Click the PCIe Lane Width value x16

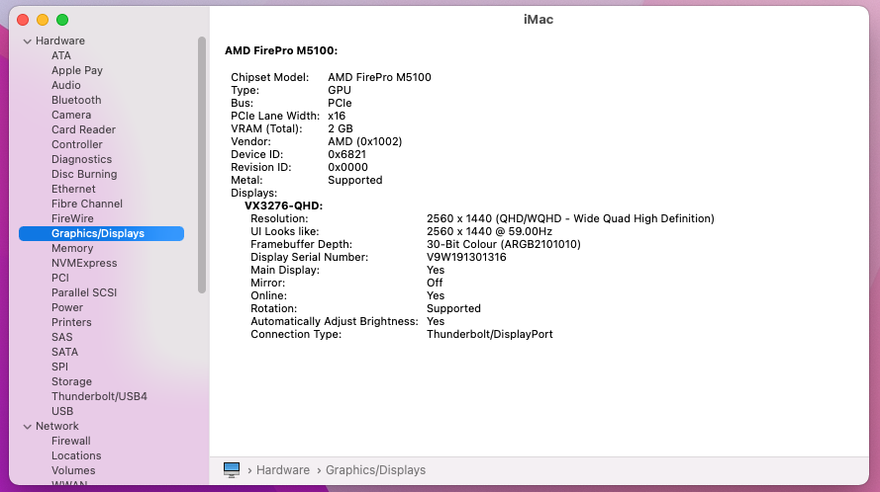pos(337,116)
